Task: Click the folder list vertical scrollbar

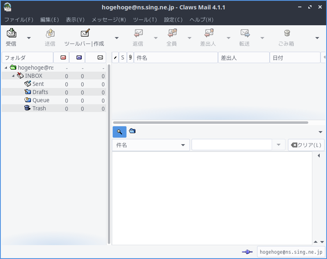Action: (x=109, y=154)
